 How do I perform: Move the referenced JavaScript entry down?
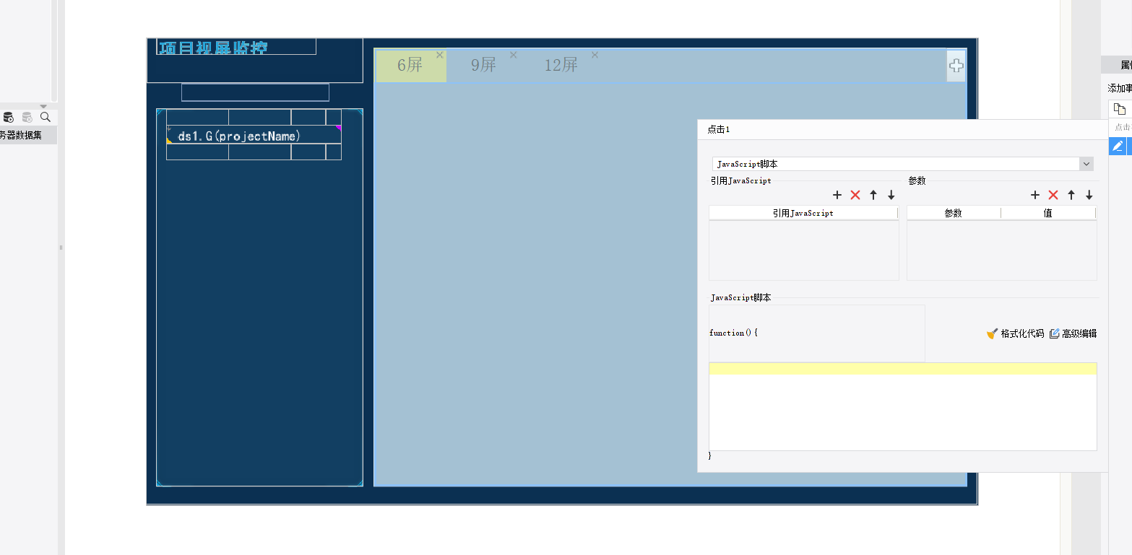click(891, 195)
